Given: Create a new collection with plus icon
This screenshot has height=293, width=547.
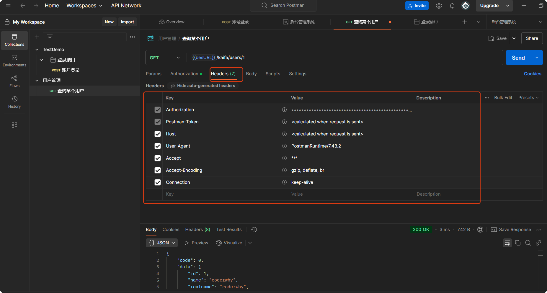Looking at the screenshot, I should 37,37.
